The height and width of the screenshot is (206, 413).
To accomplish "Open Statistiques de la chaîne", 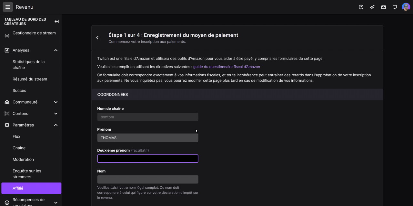I will [28, 65].
